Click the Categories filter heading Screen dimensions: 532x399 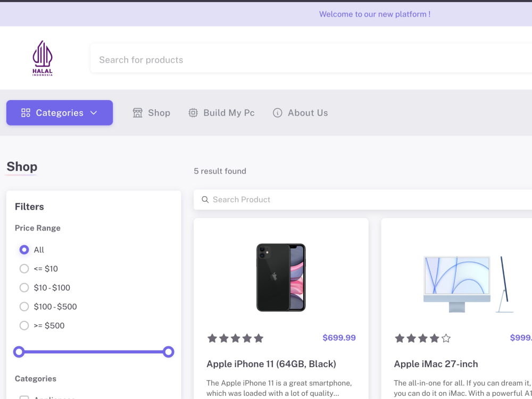point(36,379)
